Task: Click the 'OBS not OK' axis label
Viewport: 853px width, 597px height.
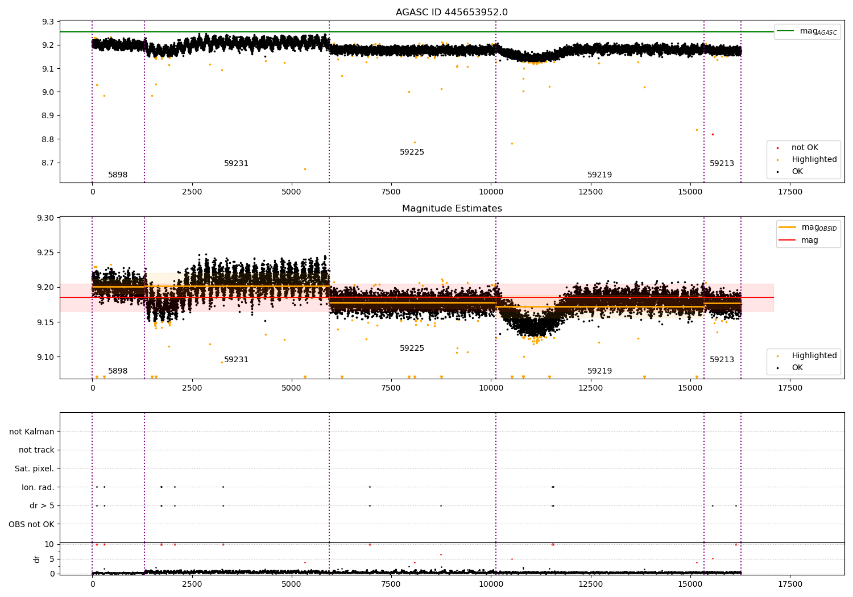Action: pos(32,524)
